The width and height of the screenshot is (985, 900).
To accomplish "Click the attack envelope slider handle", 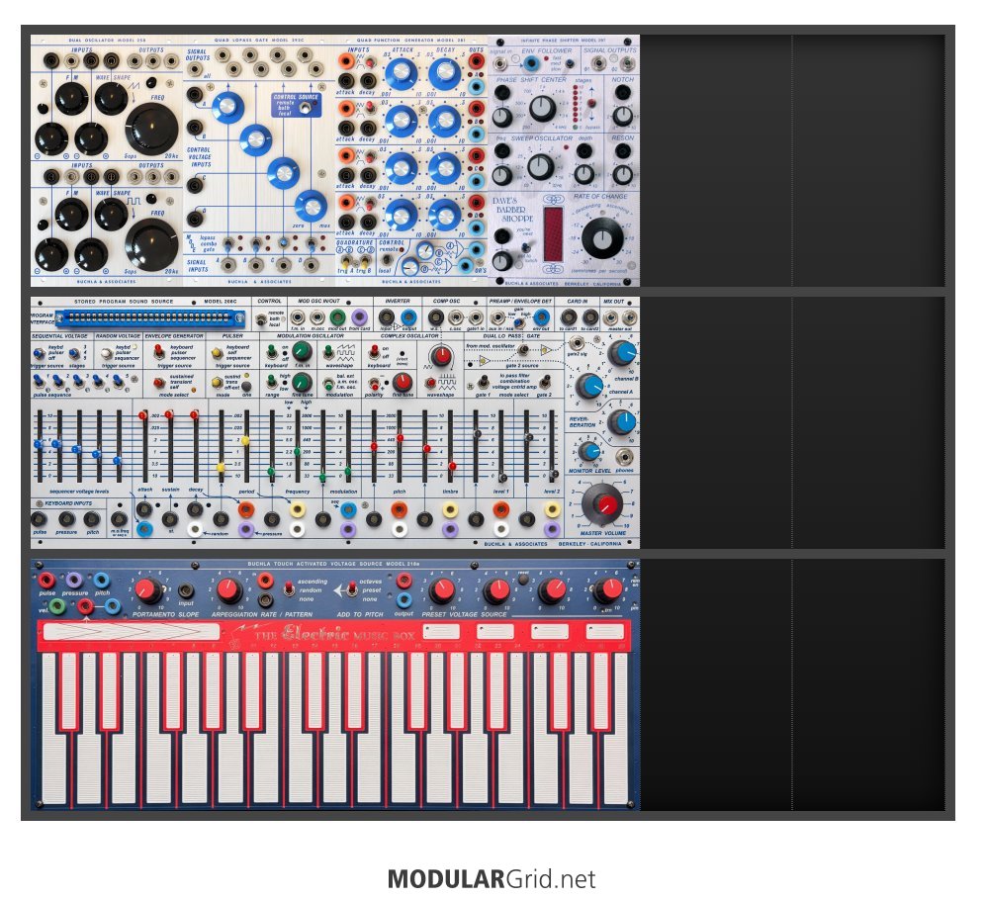I will tap(142, 415).
